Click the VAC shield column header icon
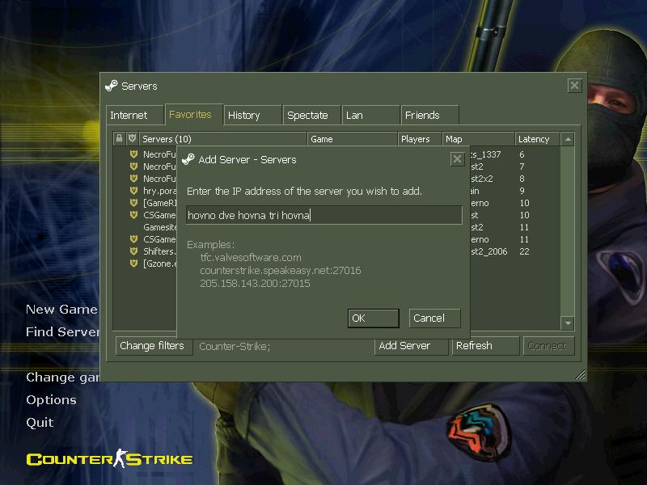 click(132, 139)
